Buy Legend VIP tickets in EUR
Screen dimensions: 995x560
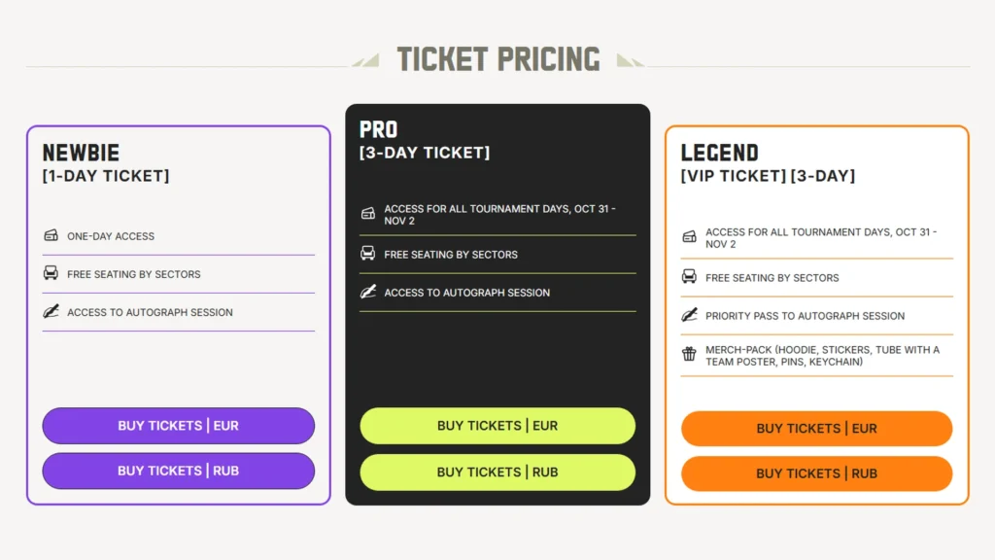[816, 429]
